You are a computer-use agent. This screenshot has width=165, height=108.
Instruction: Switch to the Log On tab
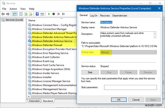tap(94, 16)
